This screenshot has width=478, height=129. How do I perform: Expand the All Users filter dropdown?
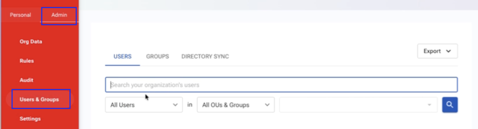click(144, 105)
